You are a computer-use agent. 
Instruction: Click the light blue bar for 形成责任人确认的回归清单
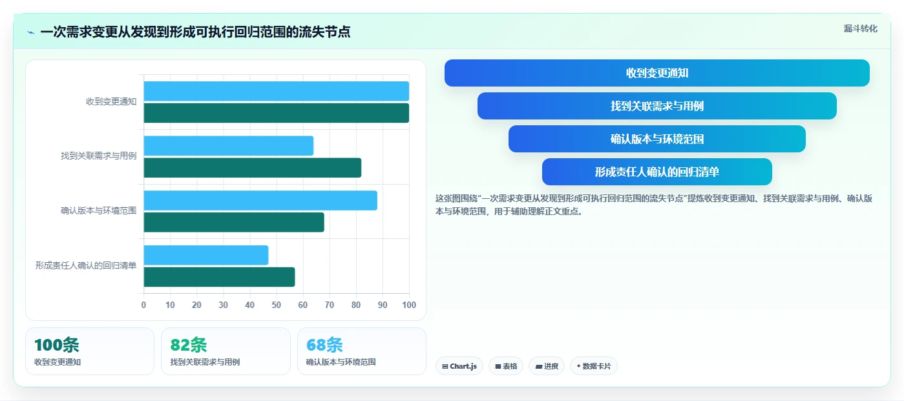coord(205,255)
